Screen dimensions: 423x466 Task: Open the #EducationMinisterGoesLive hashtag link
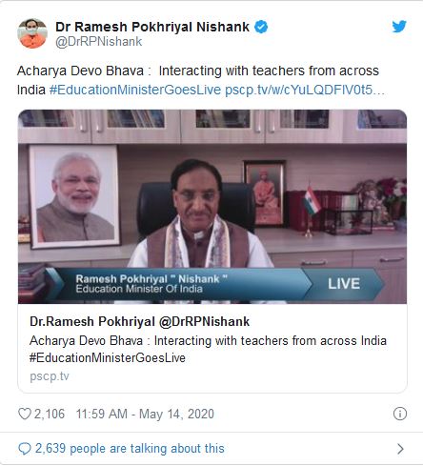(135, 90)
